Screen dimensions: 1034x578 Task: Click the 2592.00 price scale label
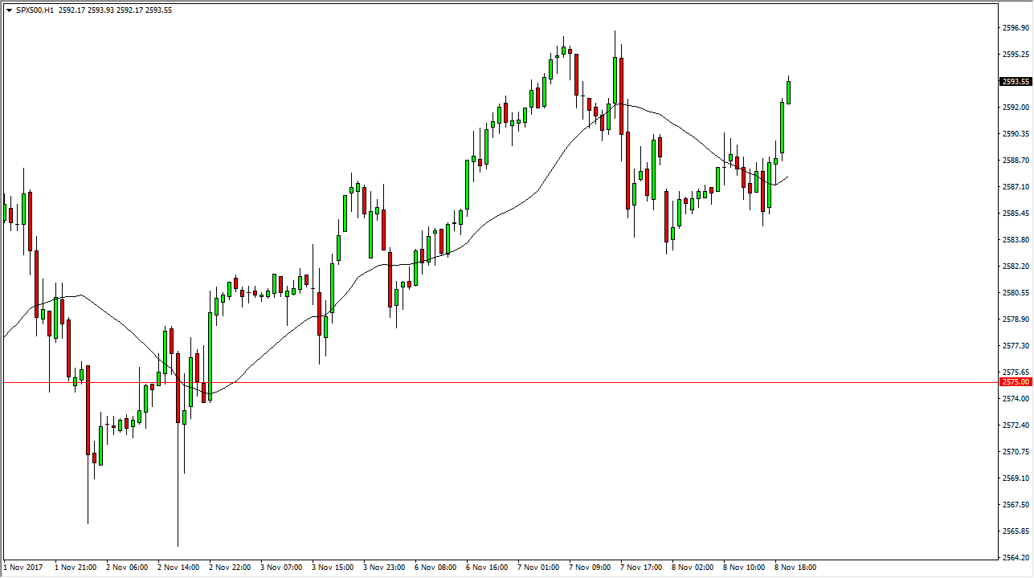tap(1016, 108)
